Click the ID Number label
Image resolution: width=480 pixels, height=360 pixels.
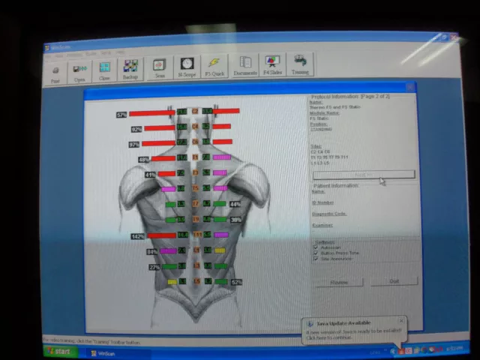322,202
